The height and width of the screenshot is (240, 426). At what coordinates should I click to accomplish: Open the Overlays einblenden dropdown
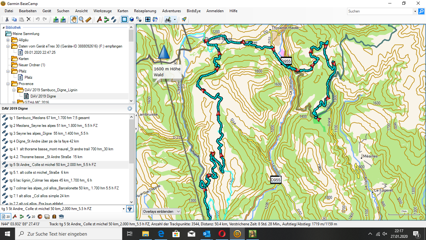coord(162,212)
